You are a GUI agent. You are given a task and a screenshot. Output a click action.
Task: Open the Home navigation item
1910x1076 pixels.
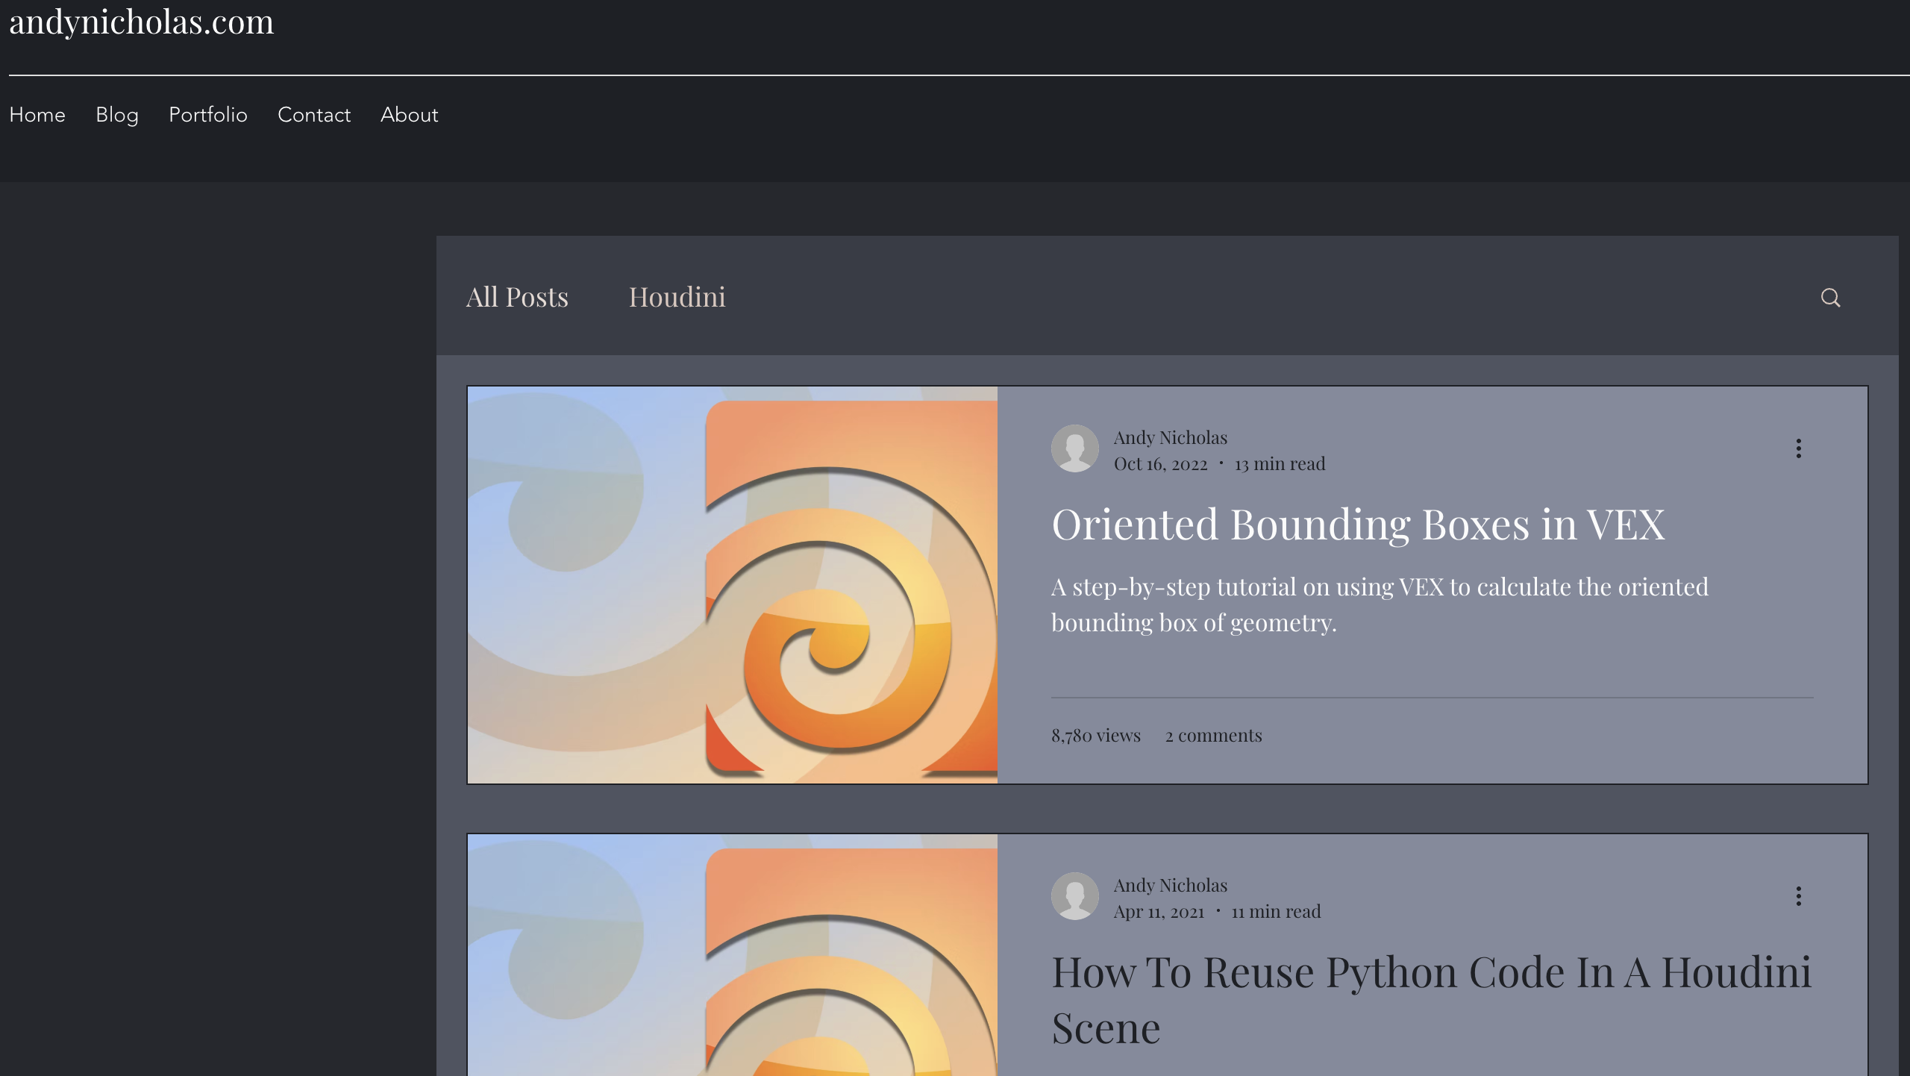pyautogui.click(x=37, y=115)
